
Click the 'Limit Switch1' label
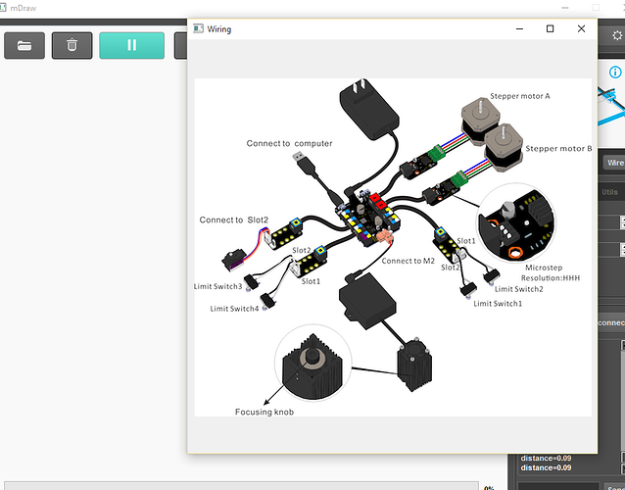[498, 304]
